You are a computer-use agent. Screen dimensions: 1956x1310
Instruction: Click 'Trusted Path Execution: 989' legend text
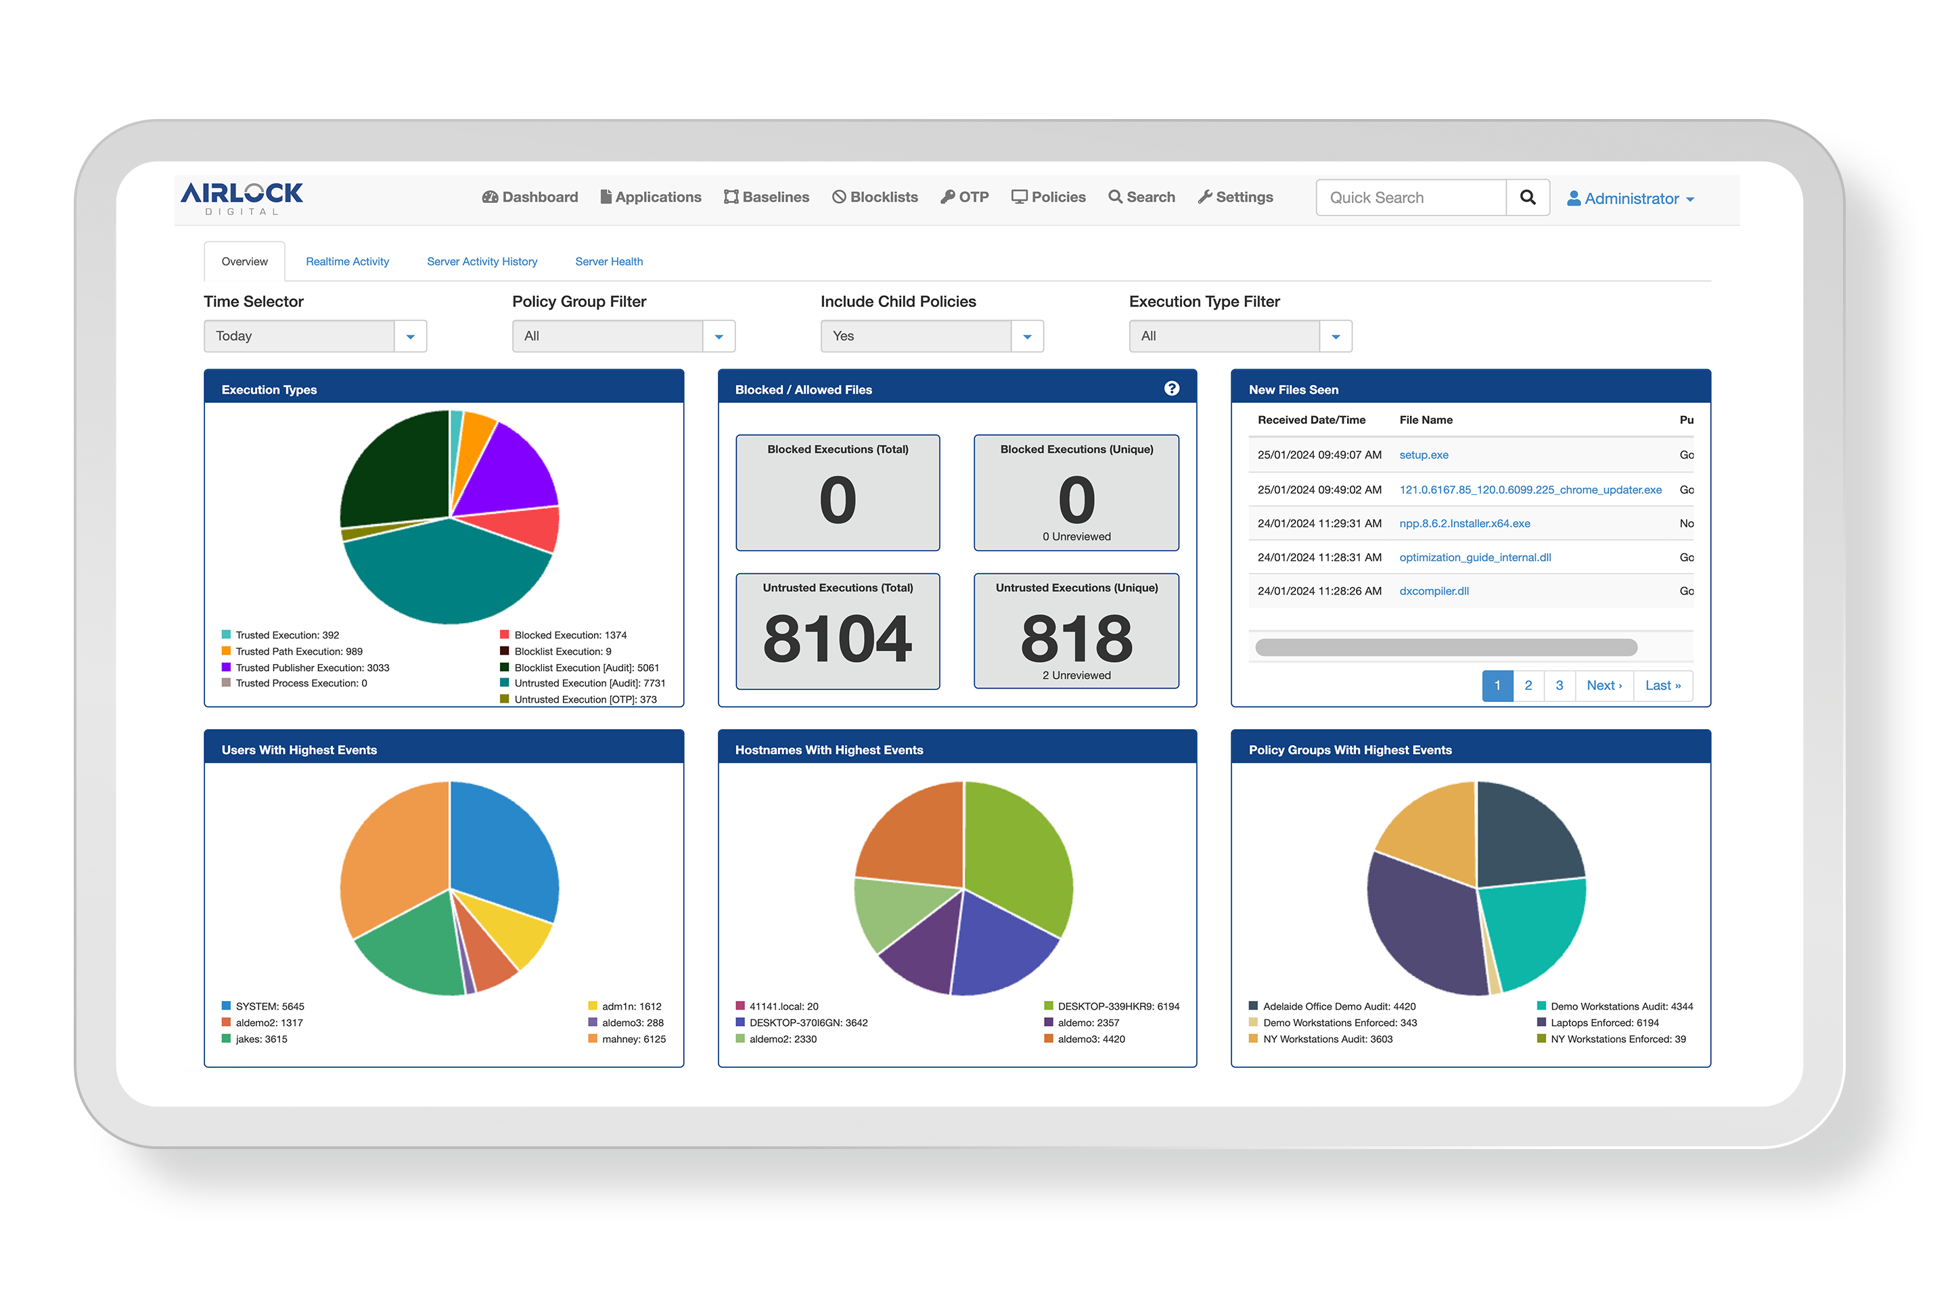299,651
